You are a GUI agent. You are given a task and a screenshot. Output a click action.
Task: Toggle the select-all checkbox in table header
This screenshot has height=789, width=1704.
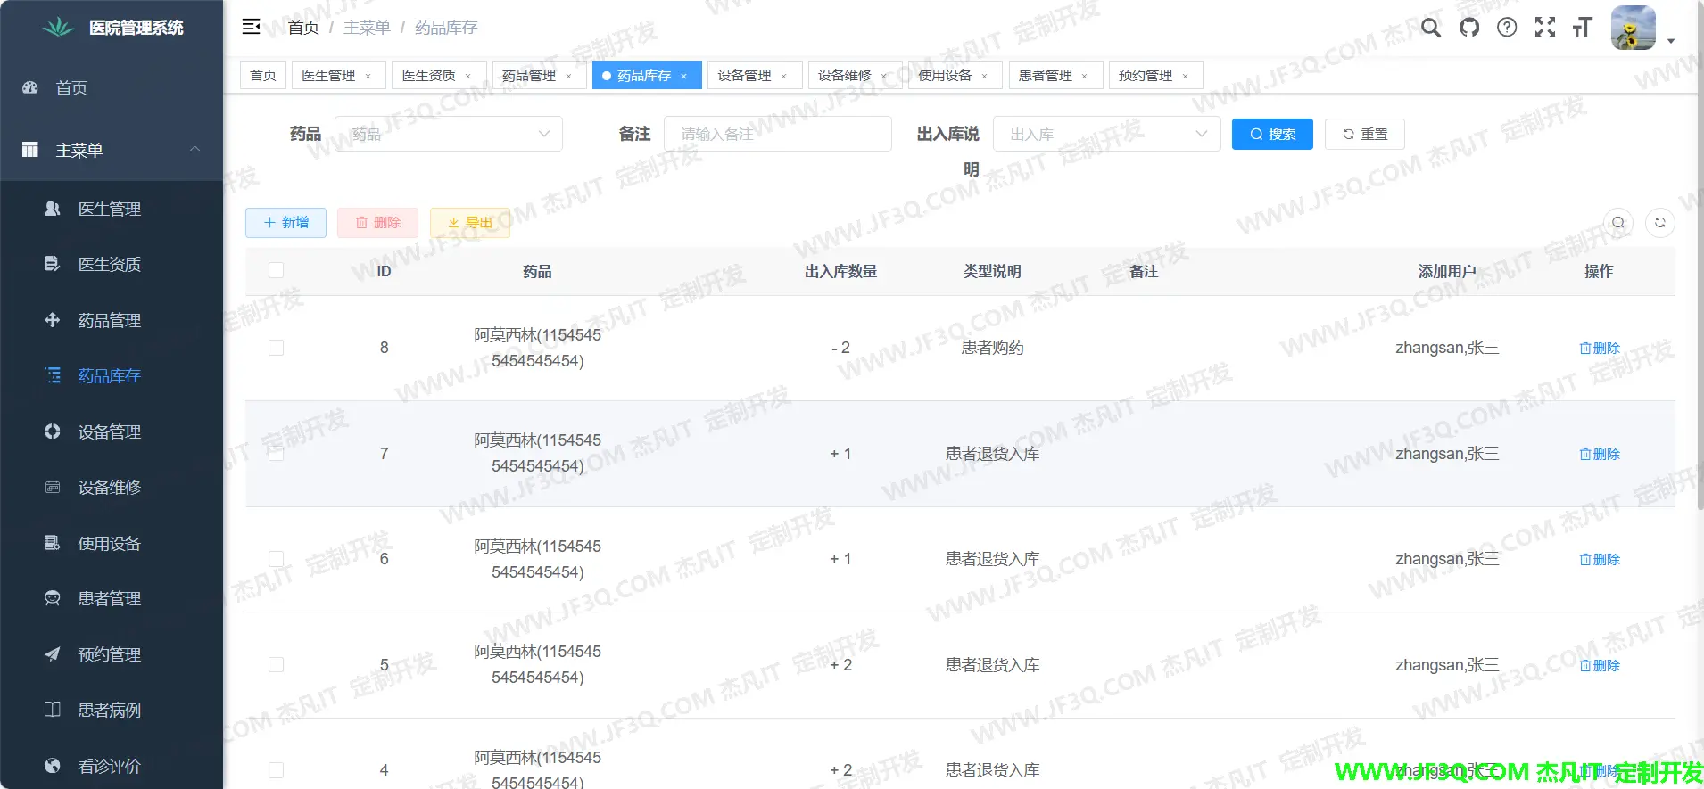(277, 270)
